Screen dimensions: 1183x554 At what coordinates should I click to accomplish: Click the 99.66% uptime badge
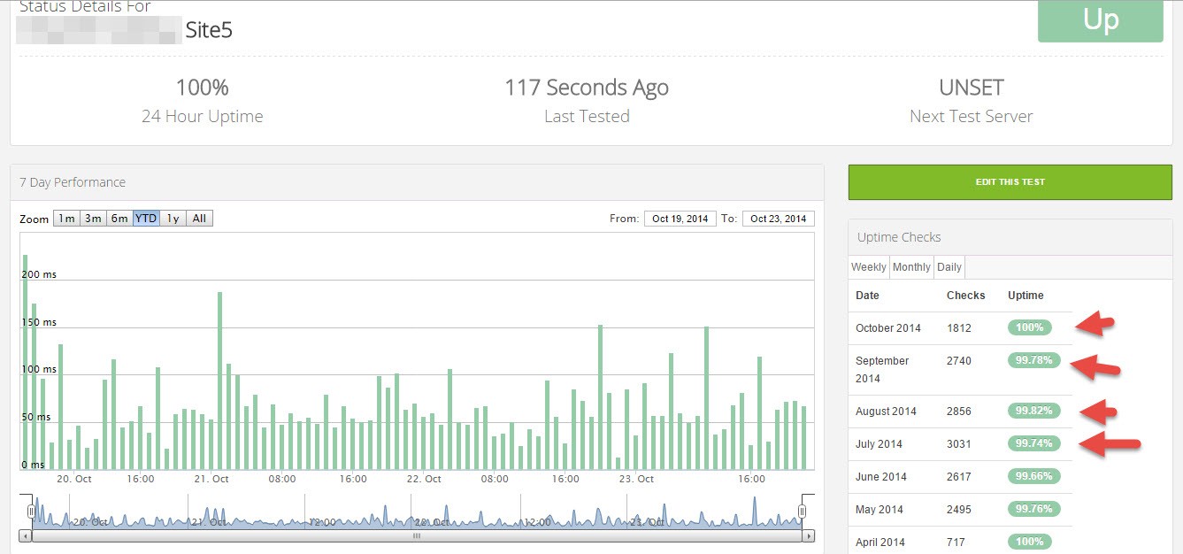(1034, 476)
